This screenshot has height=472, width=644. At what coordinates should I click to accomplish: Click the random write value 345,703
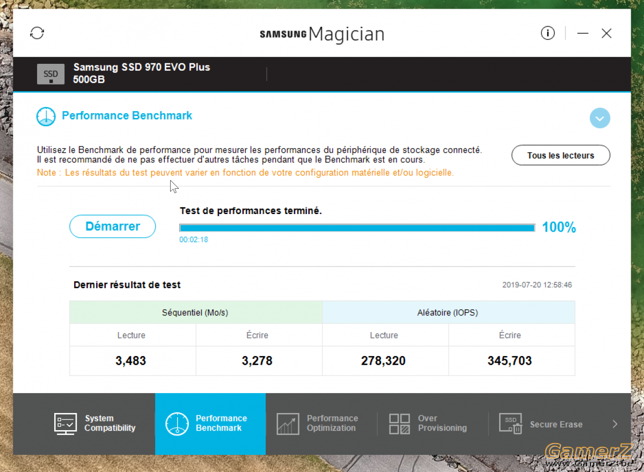[510, 361]
